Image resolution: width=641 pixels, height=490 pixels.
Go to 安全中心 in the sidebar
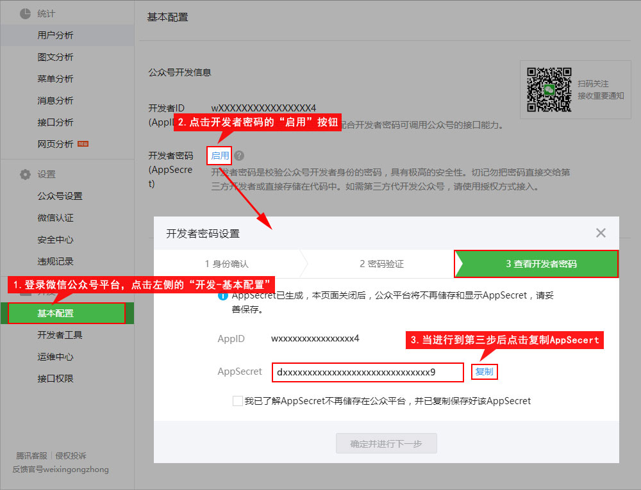pyautogui.click(x=55, y=240)
